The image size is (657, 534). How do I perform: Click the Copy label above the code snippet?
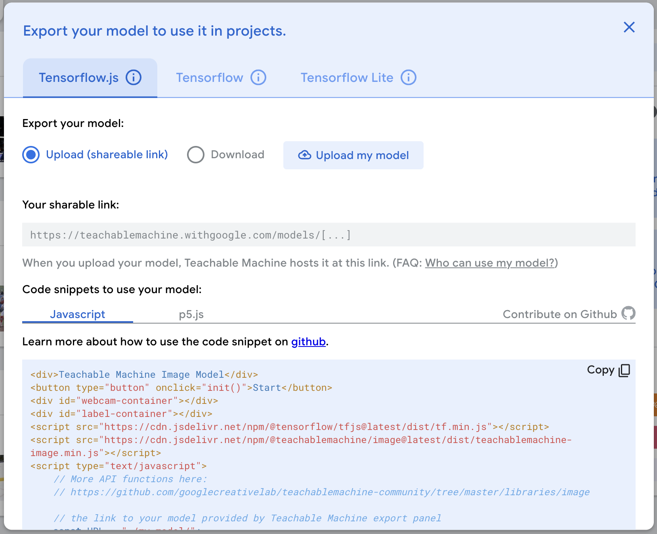coord(600,370)
